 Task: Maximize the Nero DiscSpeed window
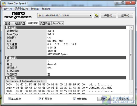pyautogui.click(x=123, y=2)
